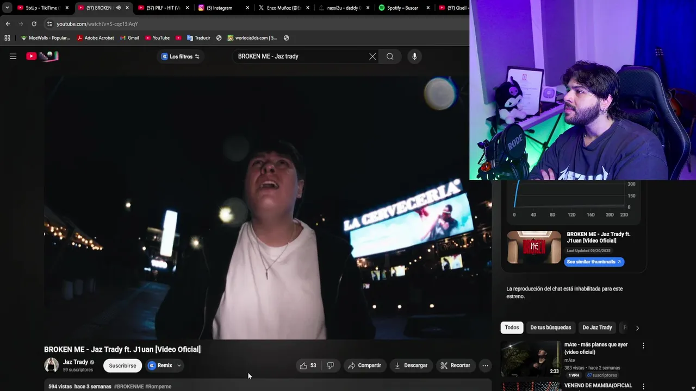Screen dimensions: 696x391
Task: Open VENENO DE MAMBA three-dot options
Action: (x=643, y=387)
